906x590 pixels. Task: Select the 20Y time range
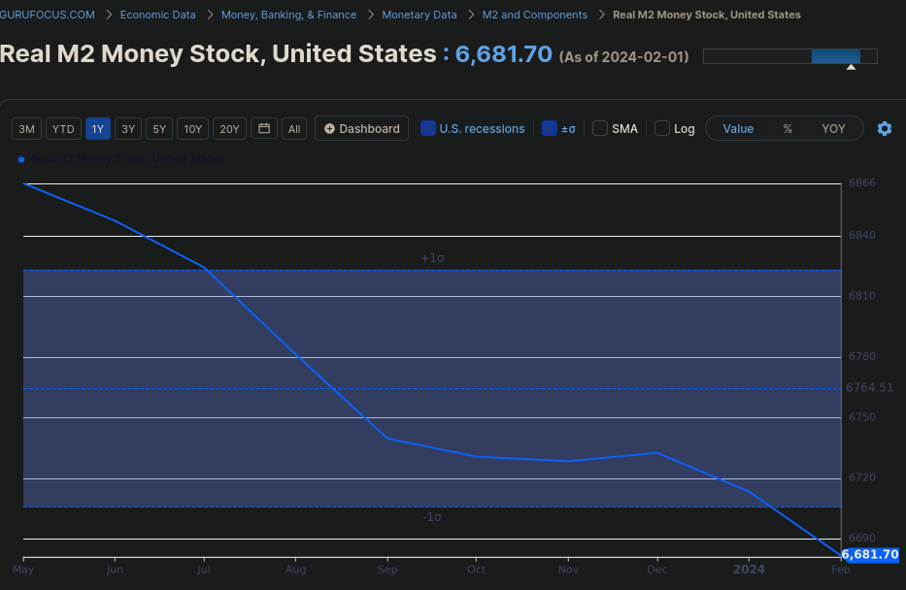(229, 128)
